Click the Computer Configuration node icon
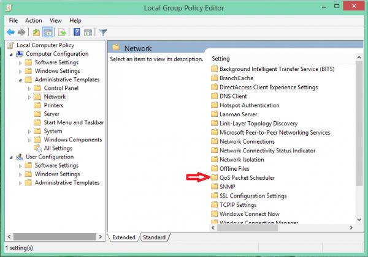 tap(20, 54)
